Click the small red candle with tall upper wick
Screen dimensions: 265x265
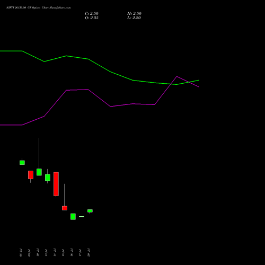(x=65, y=208)
